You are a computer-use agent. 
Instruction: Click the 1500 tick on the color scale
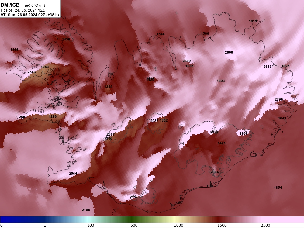pos(222,225)
